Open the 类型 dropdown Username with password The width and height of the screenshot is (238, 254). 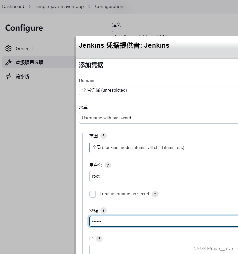click(x=159, y=118)
